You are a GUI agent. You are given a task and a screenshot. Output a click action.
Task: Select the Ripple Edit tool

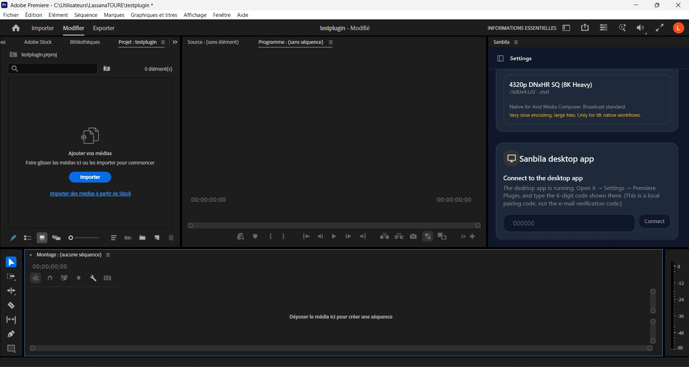pyautogui.click(x=11, y=291)
